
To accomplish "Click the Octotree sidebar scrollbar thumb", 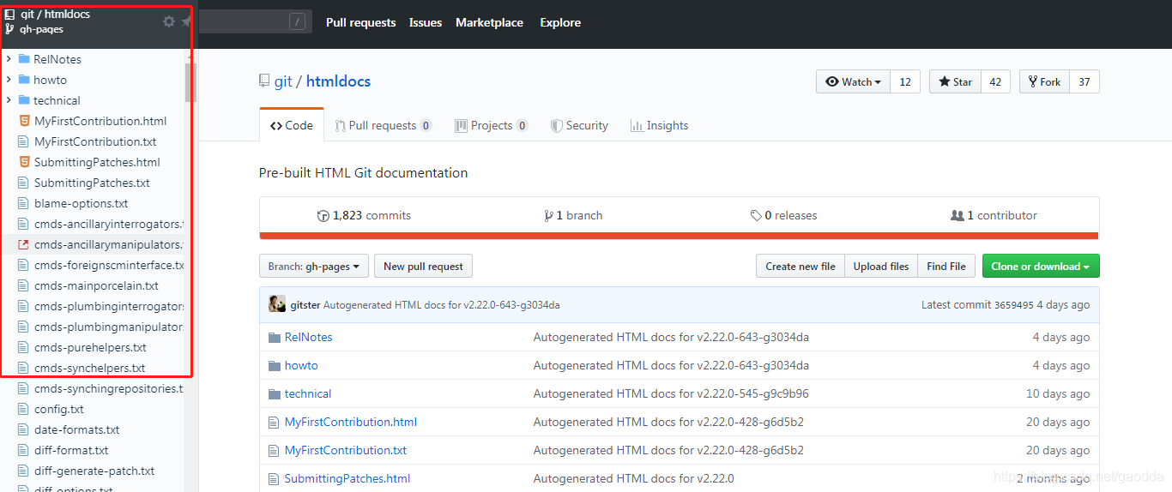I will click(190, 83).
